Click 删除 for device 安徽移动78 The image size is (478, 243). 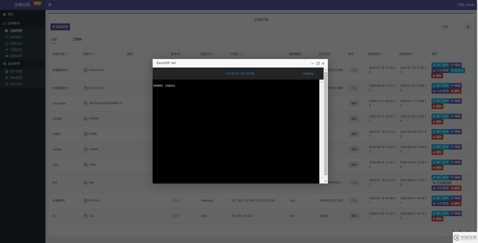[456, 91]
